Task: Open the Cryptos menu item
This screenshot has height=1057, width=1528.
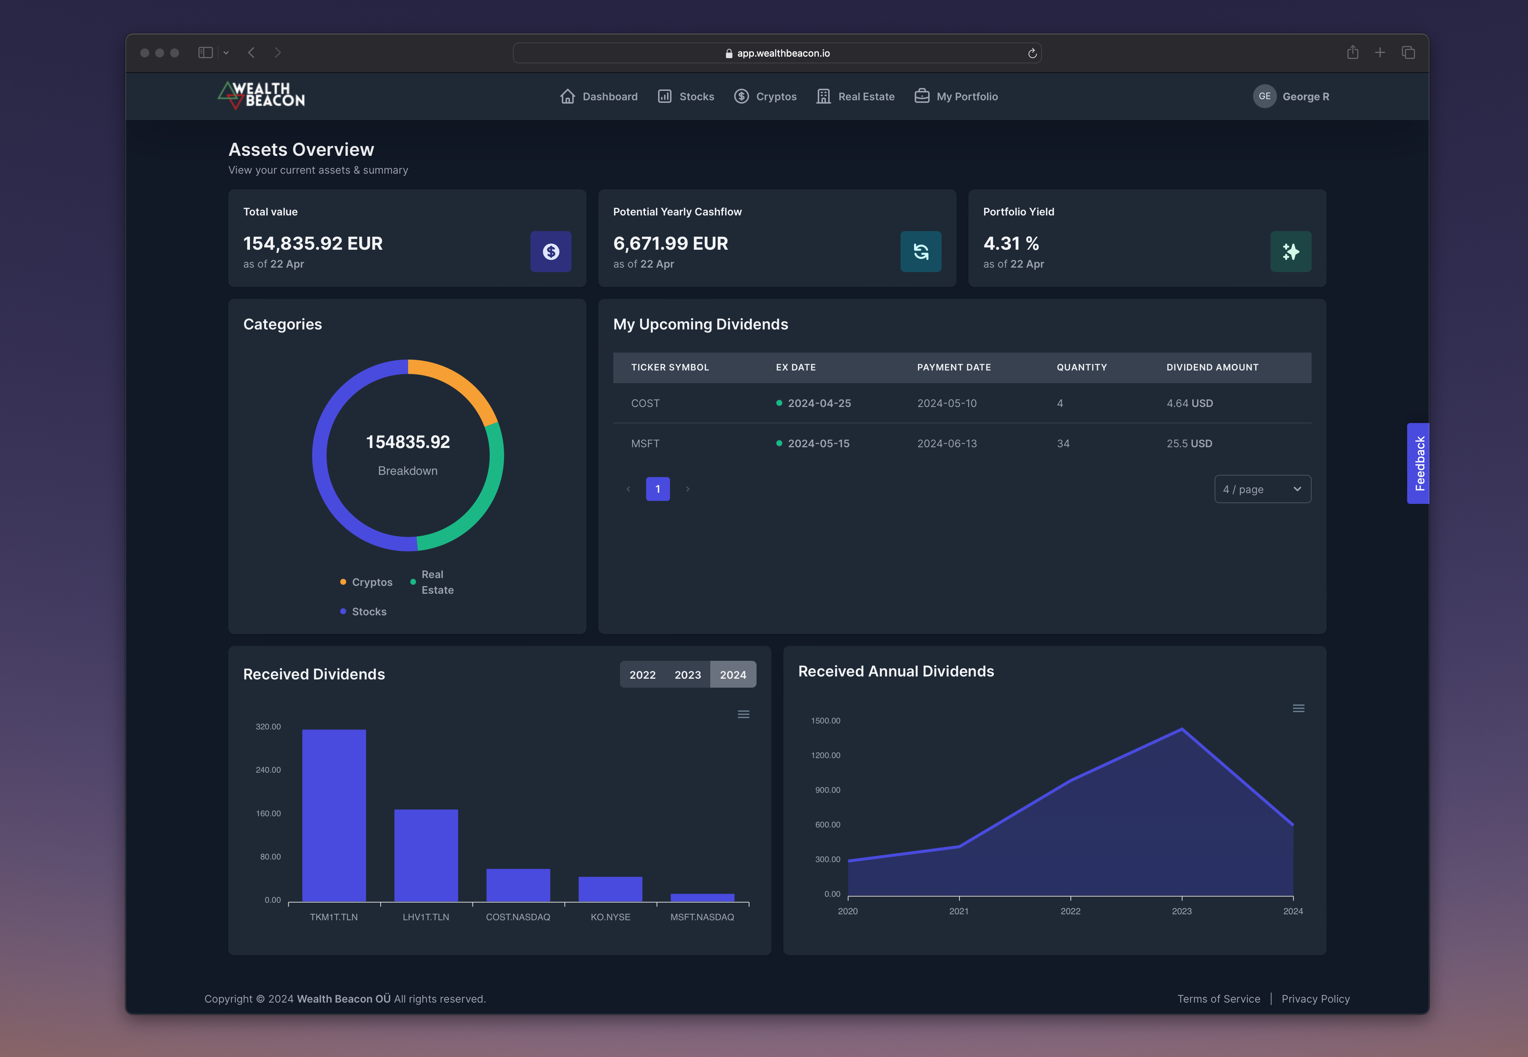Action: pos(765,97)
